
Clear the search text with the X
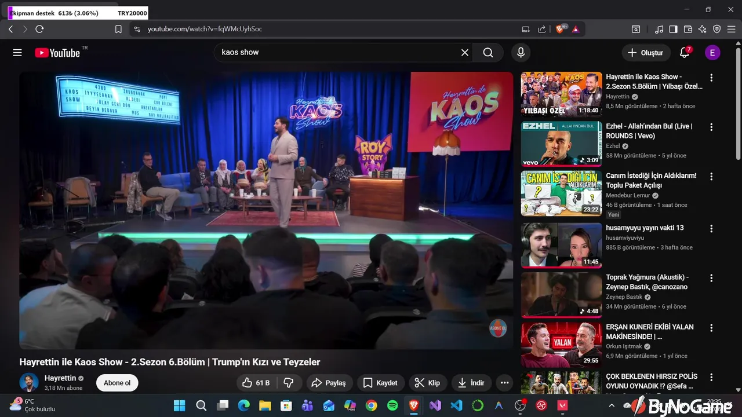tap(465, 53)
